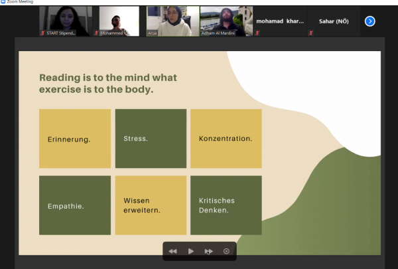
Task: Show next participants with blue arrow
Action: coord(370,21)
